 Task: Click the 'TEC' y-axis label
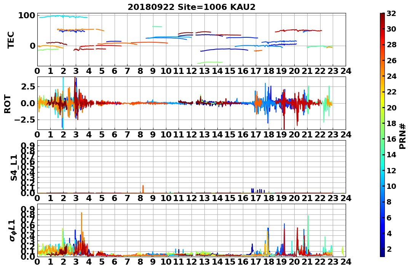[11, 40]
